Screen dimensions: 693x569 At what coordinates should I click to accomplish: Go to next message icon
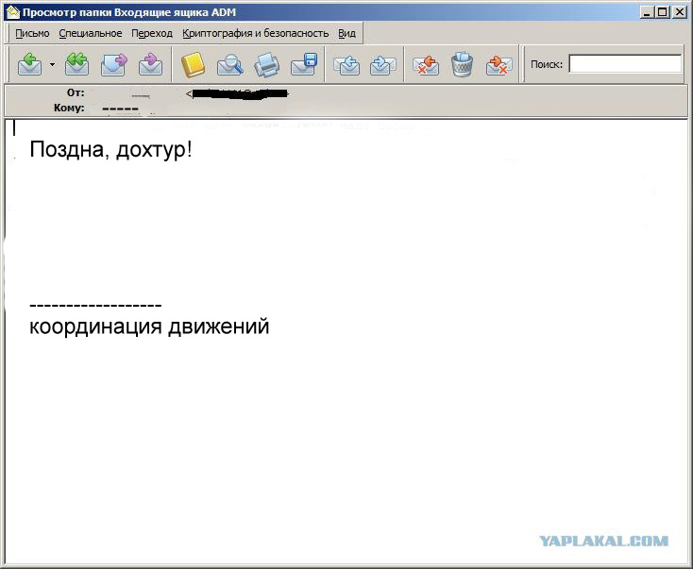[x=382, y=64]
